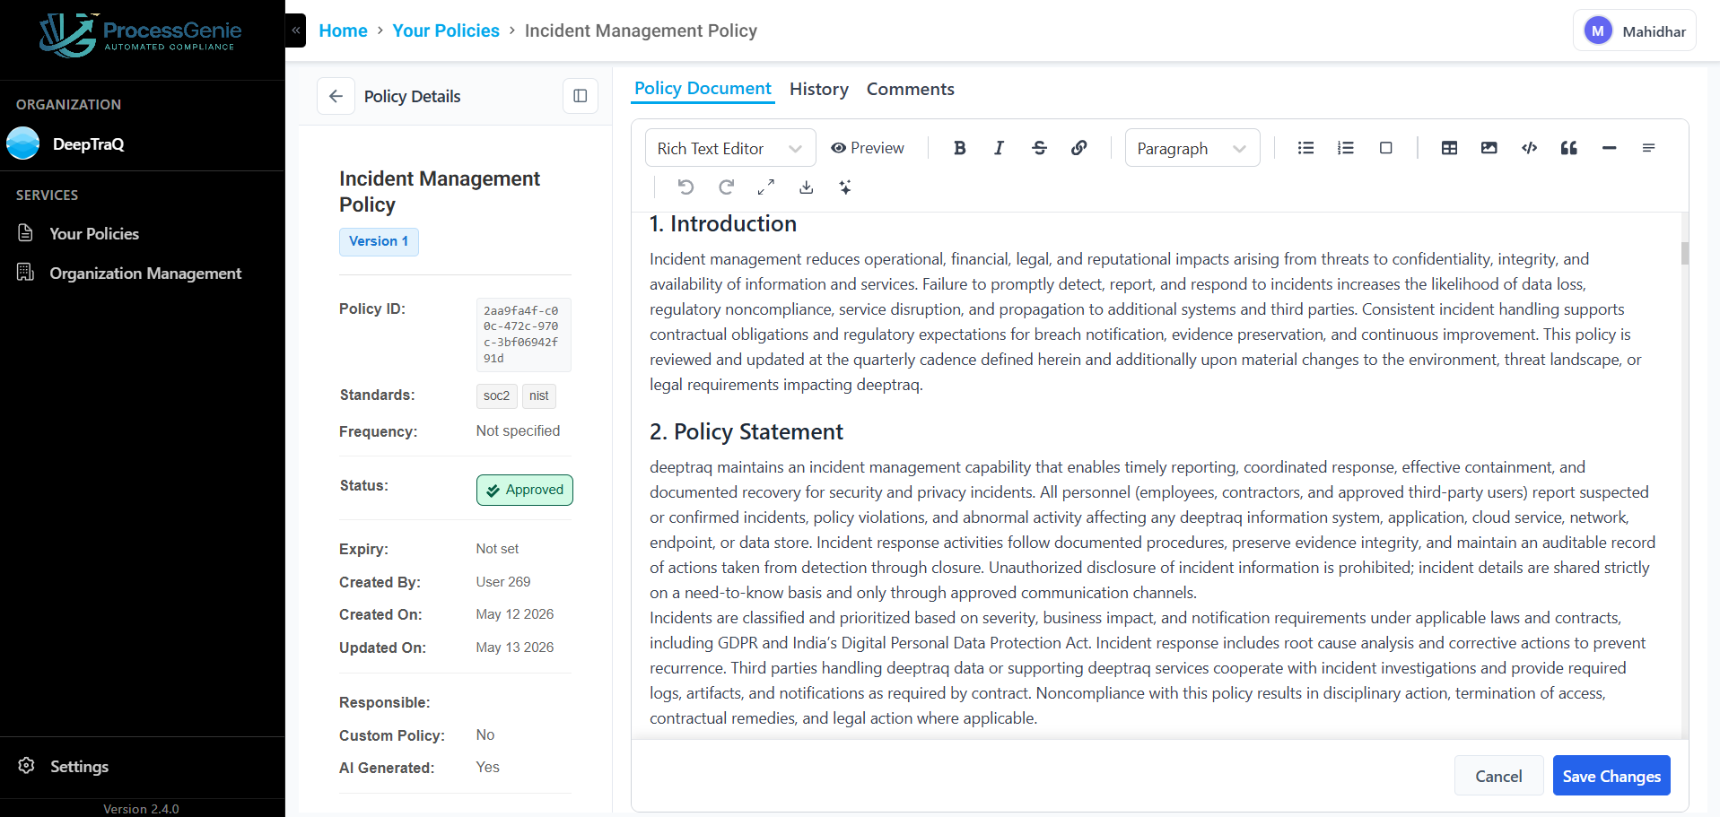Click the back arrow beside Policy Details
This screenshot has height=817, width=1720.
point(336,96)
